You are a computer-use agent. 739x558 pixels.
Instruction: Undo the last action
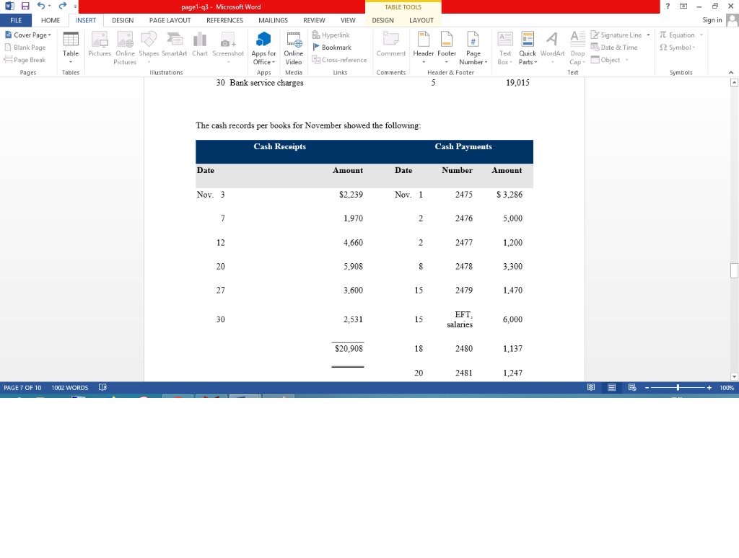tap(41, 6)
